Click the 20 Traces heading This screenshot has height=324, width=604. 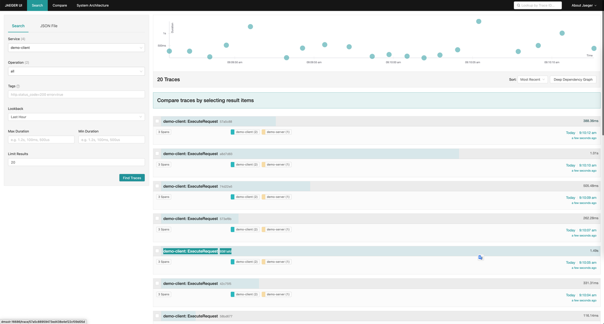click(168, 80)
